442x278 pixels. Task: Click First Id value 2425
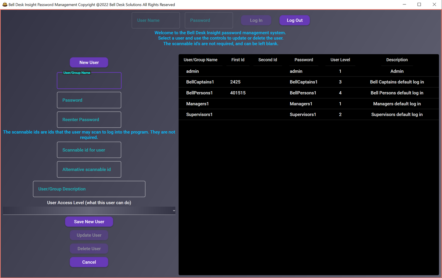click(x=235, y=82)
